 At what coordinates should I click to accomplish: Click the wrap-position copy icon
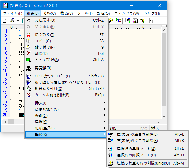(x=29, y=82)
